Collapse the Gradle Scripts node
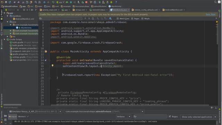The image size is (222, 125). (5, 39)
